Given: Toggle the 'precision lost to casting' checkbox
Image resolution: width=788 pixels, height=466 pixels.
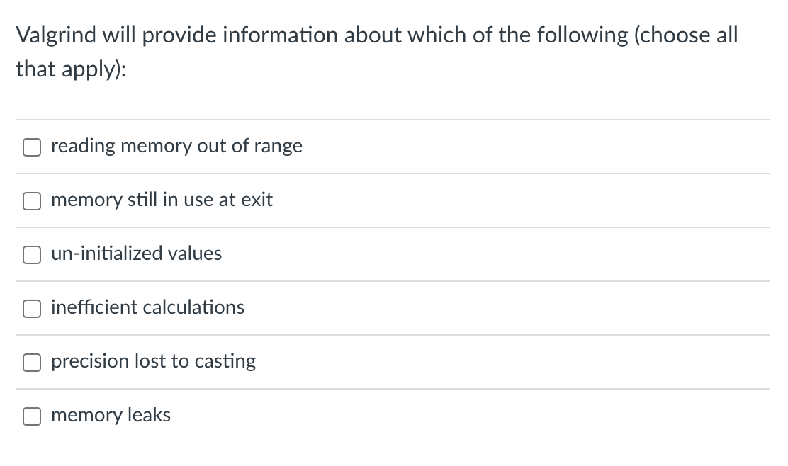Looking at the screenshot, I should point(33,363).
